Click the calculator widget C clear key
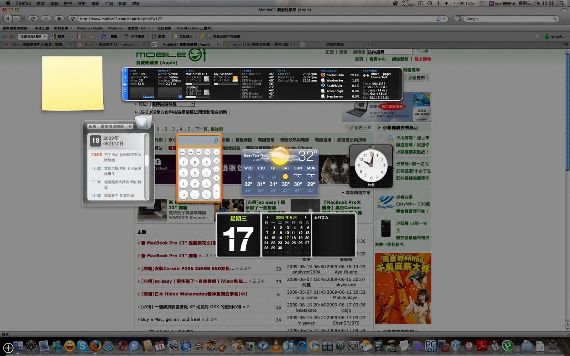 tap(206, 195)
